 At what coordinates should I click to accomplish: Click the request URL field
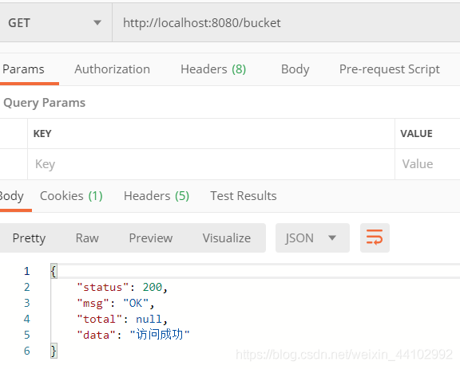[x=286, y=22]
